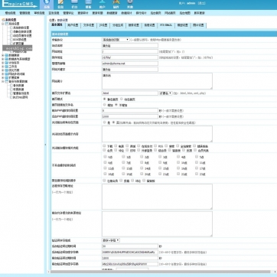
Task: Switch to the 模型设置 tab
Action: click(182, 25)
